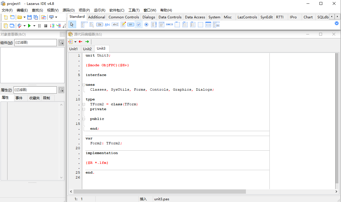Create a new form with toolbar icon
This screenshot has height=202, width=341.
click(x=12, y=18)
